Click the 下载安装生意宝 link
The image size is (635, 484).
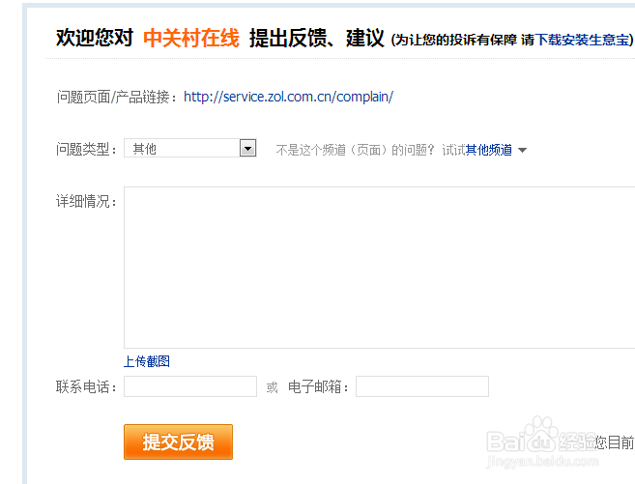pyautogui.click(x=583, y=40)
